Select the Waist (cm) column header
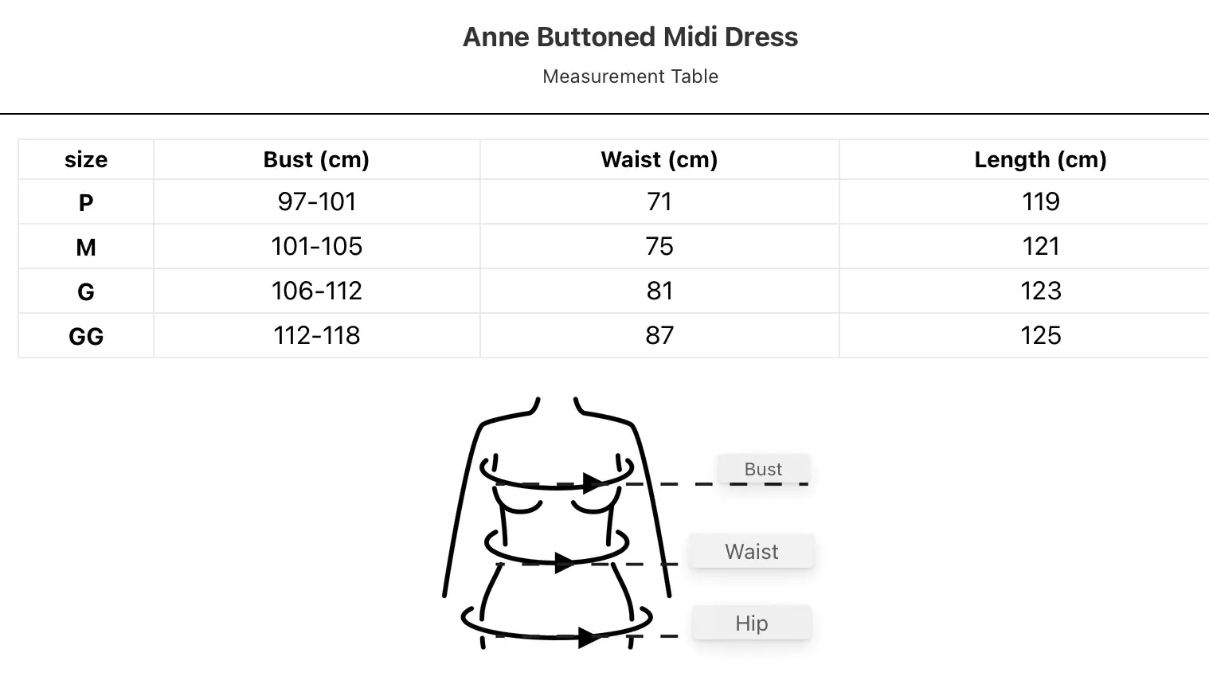This screenshot has width=1209, height=688. pyautogui.click(x=659, y=159)
